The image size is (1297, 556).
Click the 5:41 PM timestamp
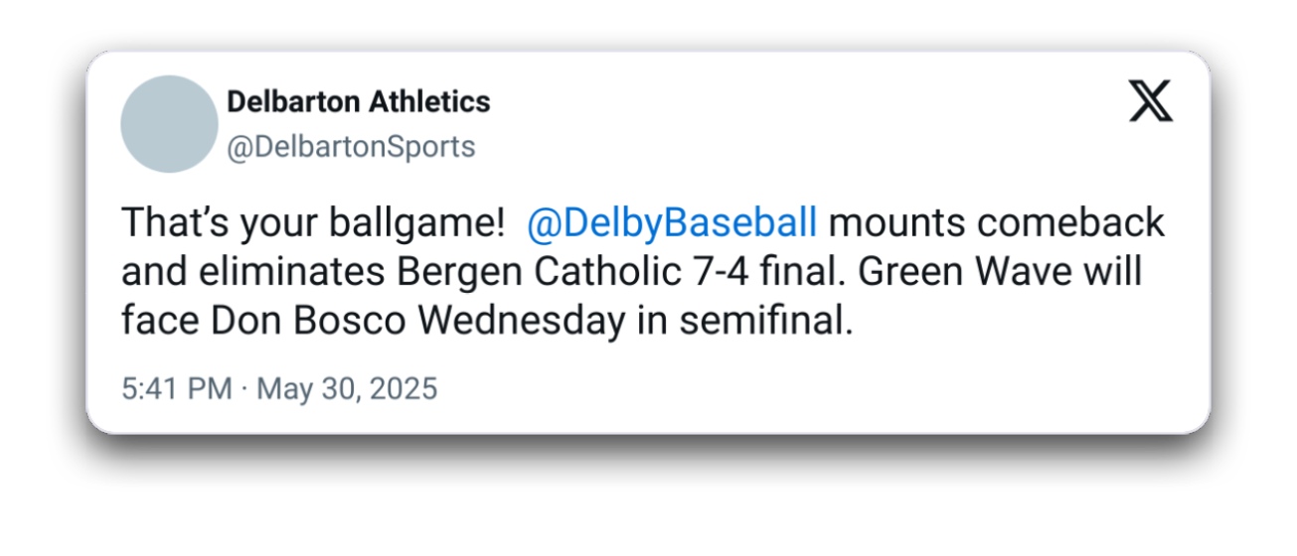(177, 388)
